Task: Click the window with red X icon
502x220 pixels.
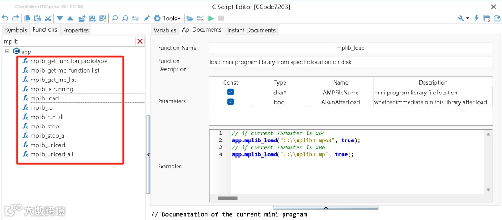Action: click(487, 18)
